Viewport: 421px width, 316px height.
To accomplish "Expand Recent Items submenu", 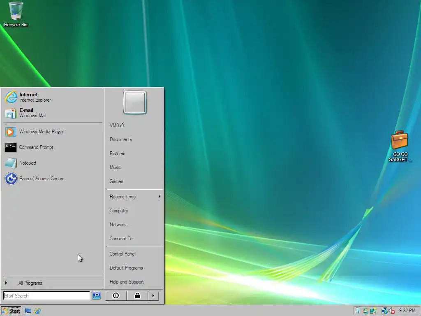I will coord(134,197).
